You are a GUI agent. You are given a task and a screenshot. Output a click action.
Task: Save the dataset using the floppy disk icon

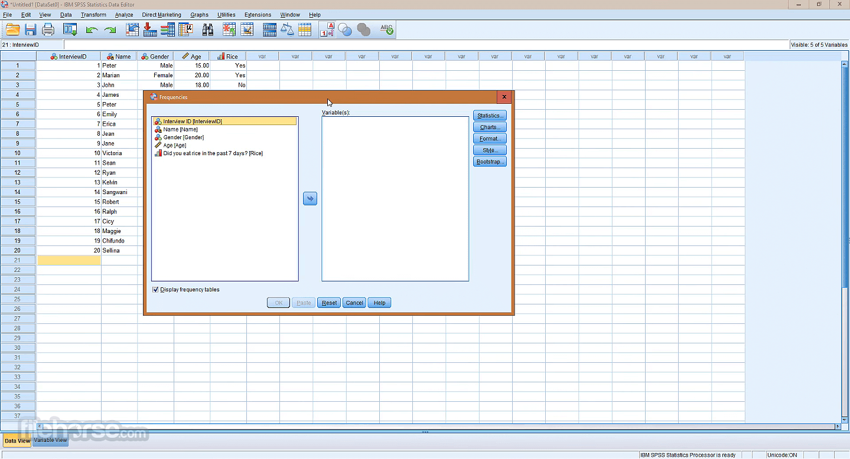[31, 29]
